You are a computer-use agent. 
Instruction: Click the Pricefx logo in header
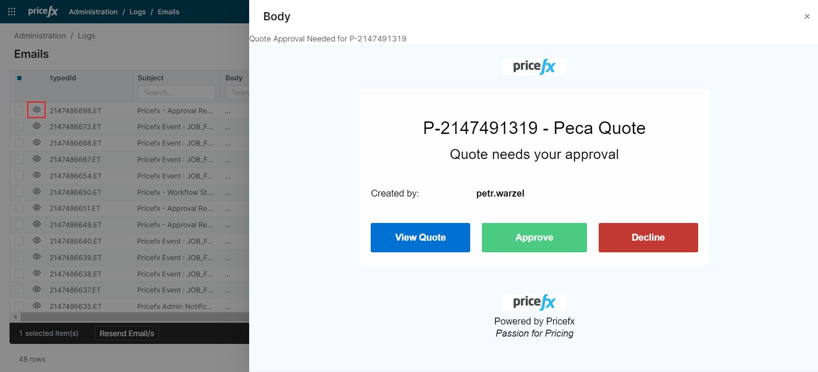(x=43, y=12)
